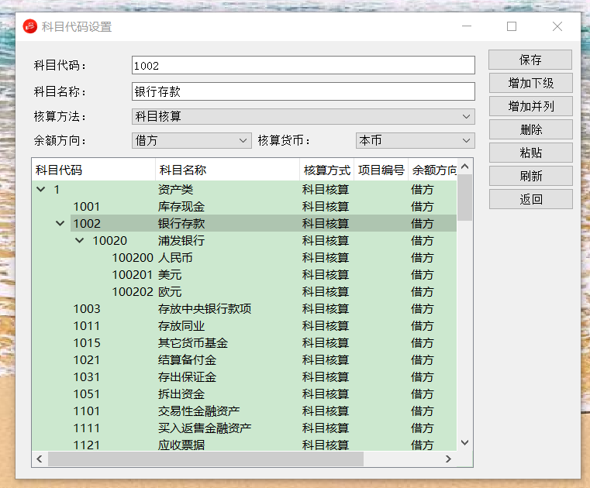The width and height of the screenshot is (590, 488).
Task: Open the 核算货币 dropdown
Action: point(415,140)
